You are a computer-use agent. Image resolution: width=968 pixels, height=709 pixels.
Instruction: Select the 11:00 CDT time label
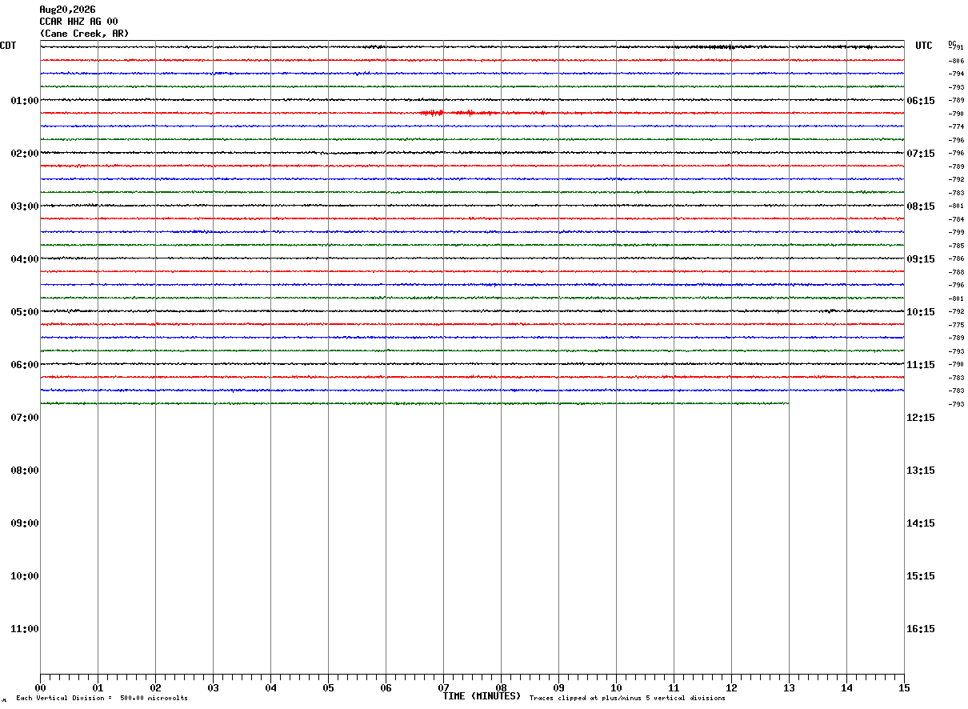point(25,629)
